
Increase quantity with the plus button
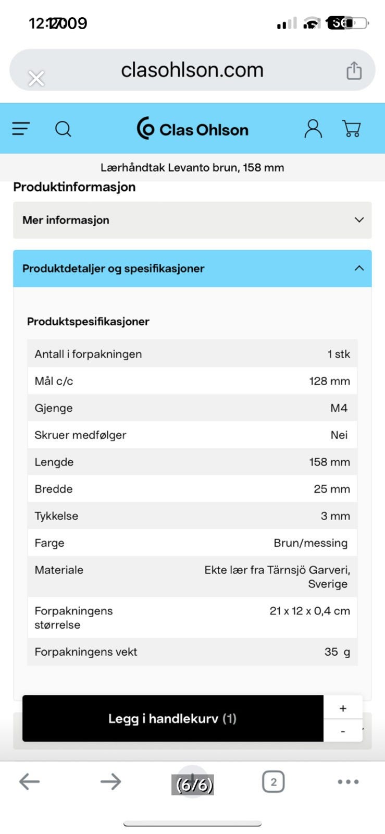tap(343, 708)
